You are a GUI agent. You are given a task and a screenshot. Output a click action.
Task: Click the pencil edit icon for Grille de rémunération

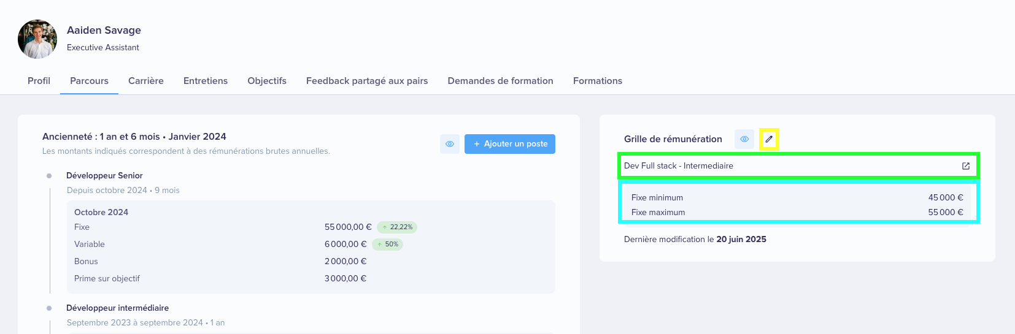point(769,139)
